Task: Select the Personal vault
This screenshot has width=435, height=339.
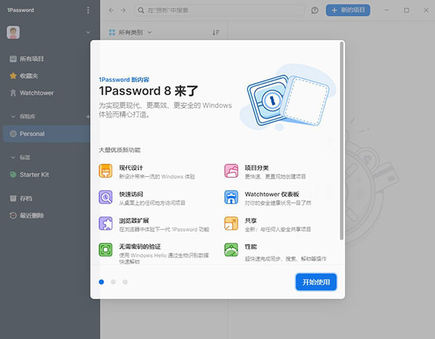Action: click(x=46, y=133)
